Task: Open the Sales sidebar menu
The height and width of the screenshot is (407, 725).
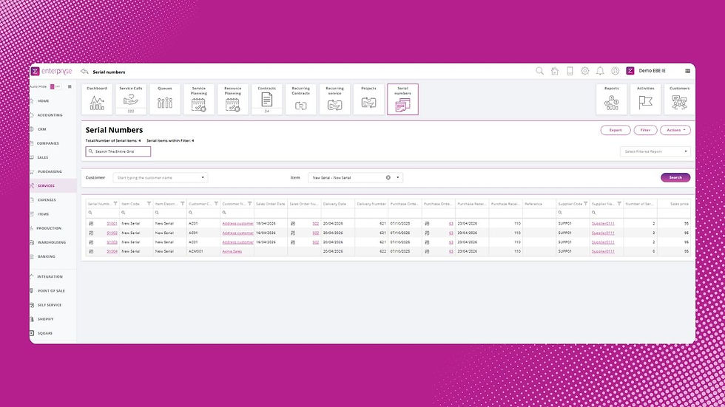Action: 43,157
